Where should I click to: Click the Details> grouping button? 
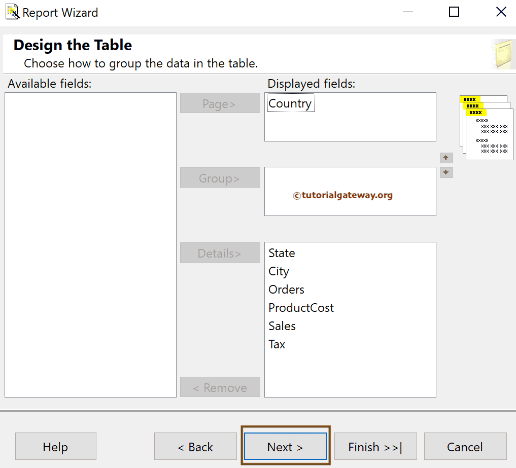tap(220, 253)
